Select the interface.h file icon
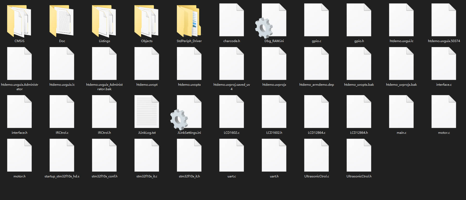 click(19, 111)
